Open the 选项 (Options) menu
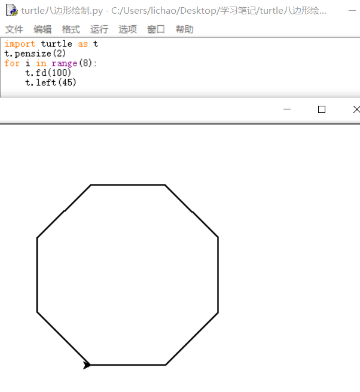360x392 pixels. click(127, 29)
